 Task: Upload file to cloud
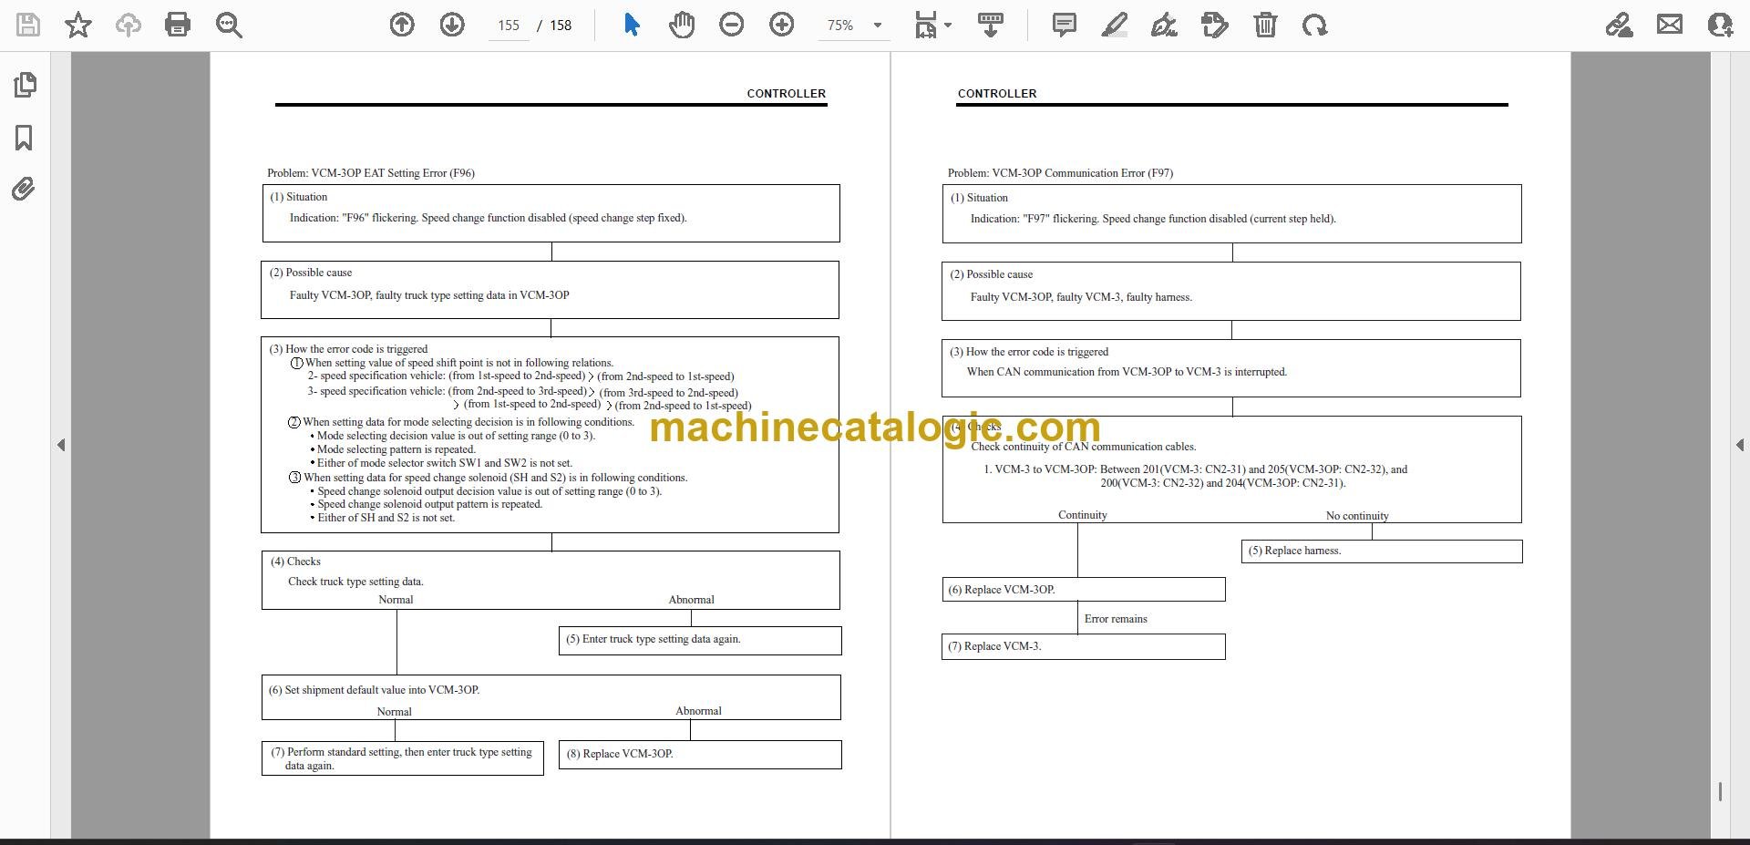pyautogui.click(x=129, y=25)
